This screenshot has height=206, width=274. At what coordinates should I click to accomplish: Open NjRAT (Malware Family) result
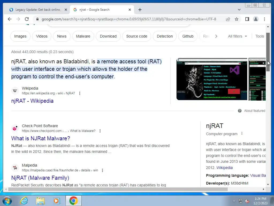[x=40, y=178]
